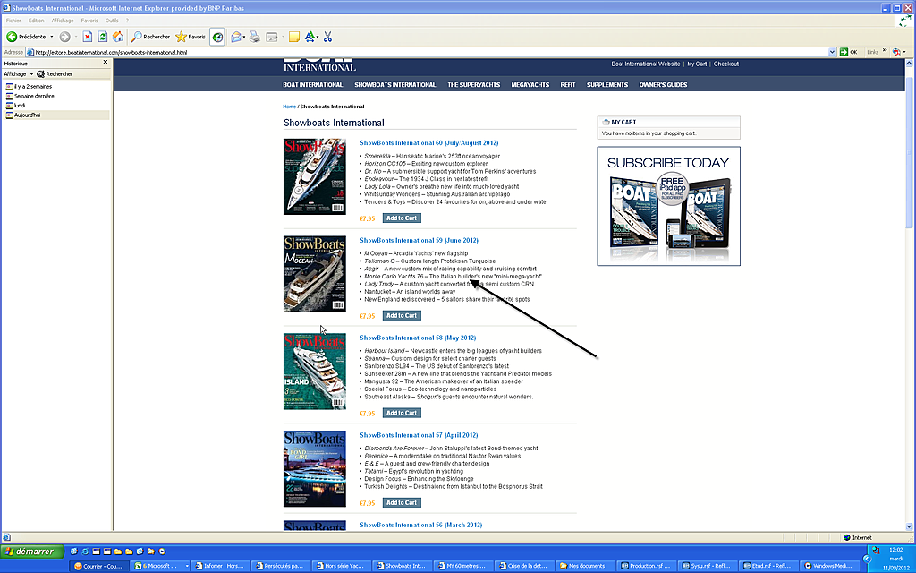Click the Subscribe Today banner
916x573 pixels.
coord(668,206)
